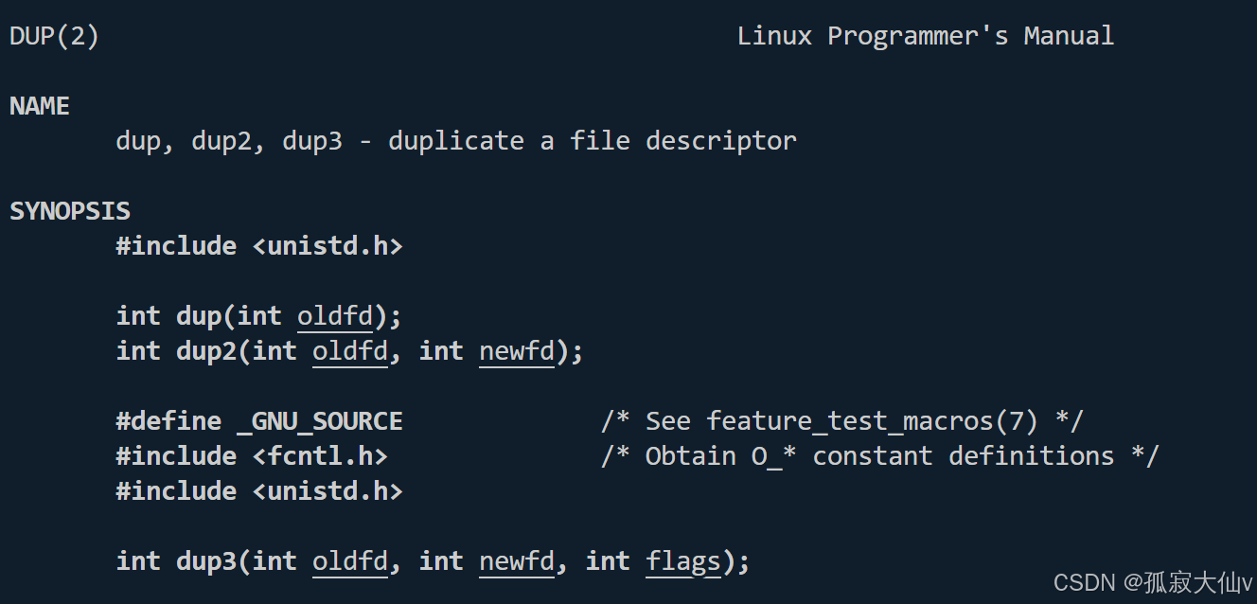Click underlined newfd in the dup3() prototype

coord(517,561)
